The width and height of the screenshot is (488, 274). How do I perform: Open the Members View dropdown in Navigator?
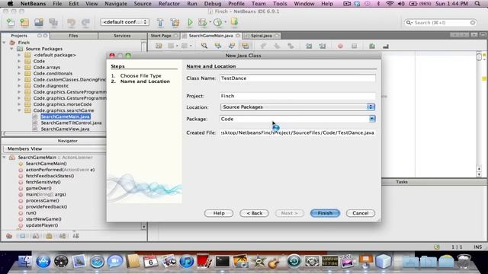54,149
